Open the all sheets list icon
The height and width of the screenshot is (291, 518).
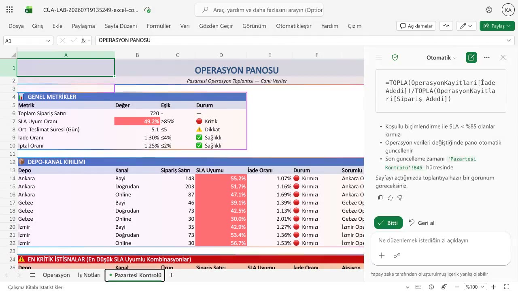[32, 275]
